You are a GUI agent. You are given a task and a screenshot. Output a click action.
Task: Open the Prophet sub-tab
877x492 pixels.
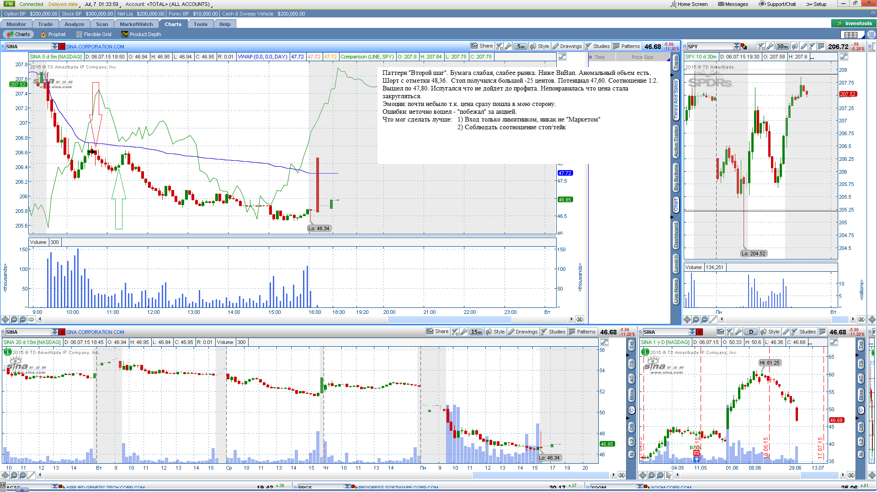[53, 34]
